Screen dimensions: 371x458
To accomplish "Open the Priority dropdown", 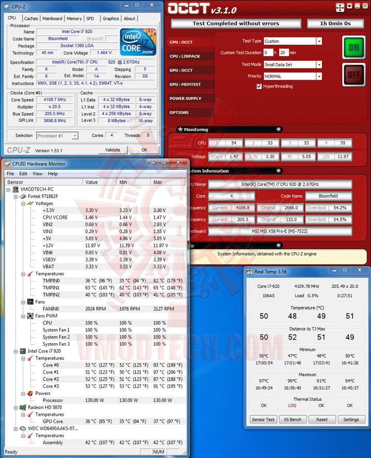I will [319, 76].
